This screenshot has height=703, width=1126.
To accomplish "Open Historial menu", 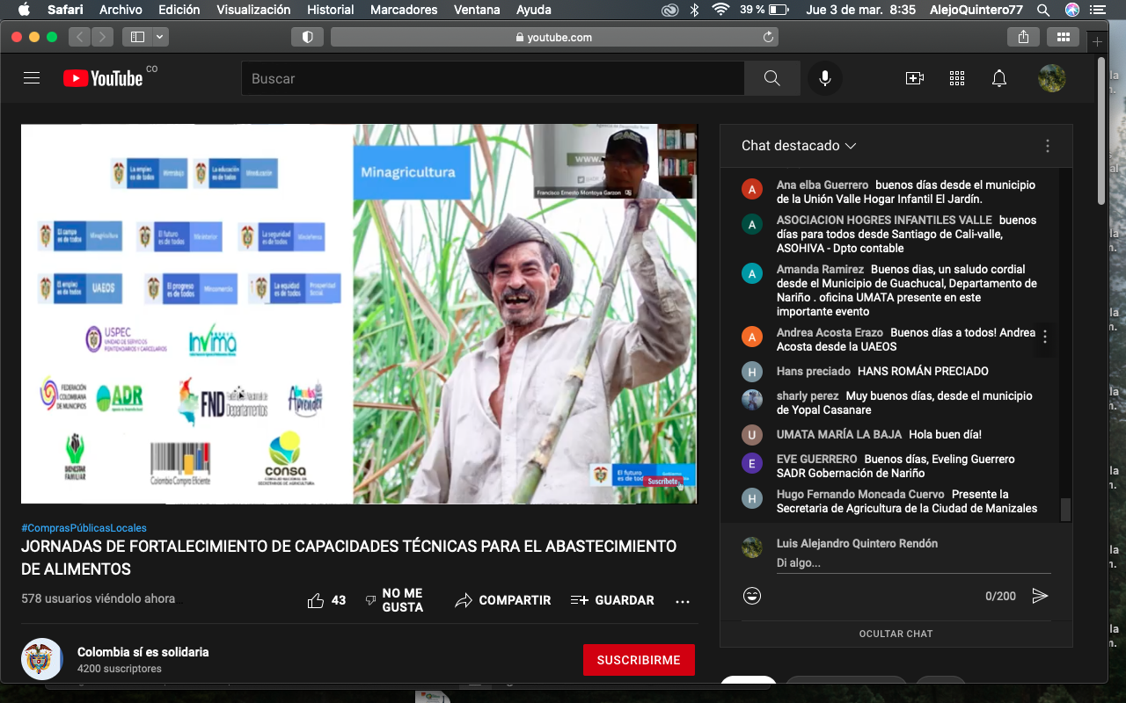I will point(331,10).
